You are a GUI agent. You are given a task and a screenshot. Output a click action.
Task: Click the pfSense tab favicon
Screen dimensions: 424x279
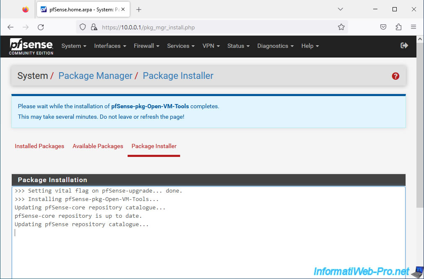(44, 10)
